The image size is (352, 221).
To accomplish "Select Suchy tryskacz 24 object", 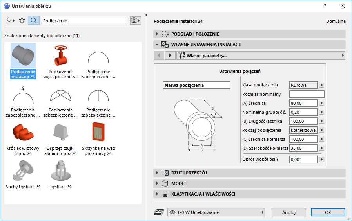I will click(23, 175).
